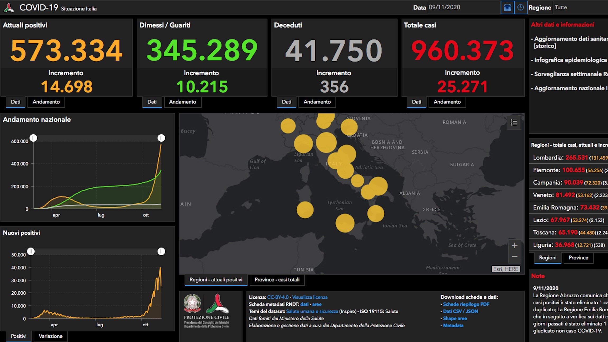The width and height of the screenshot is (608, 342).
Task: Zoom in on the map with plus
Action: coord(514,246)
